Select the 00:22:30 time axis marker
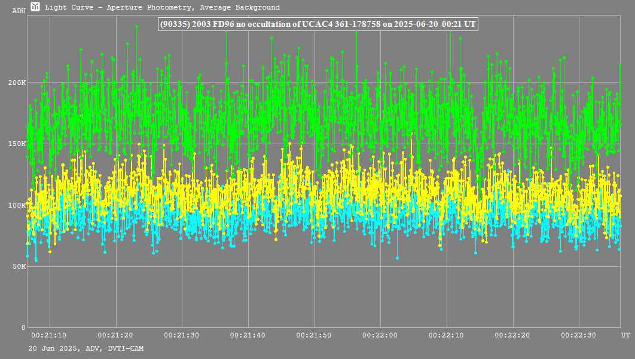 (579, 336)
